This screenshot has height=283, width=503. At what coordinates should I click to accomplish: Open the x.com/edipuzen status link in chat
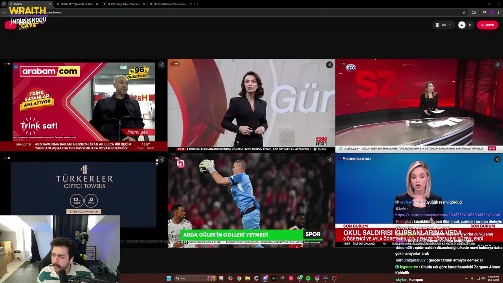pos(448,215)
